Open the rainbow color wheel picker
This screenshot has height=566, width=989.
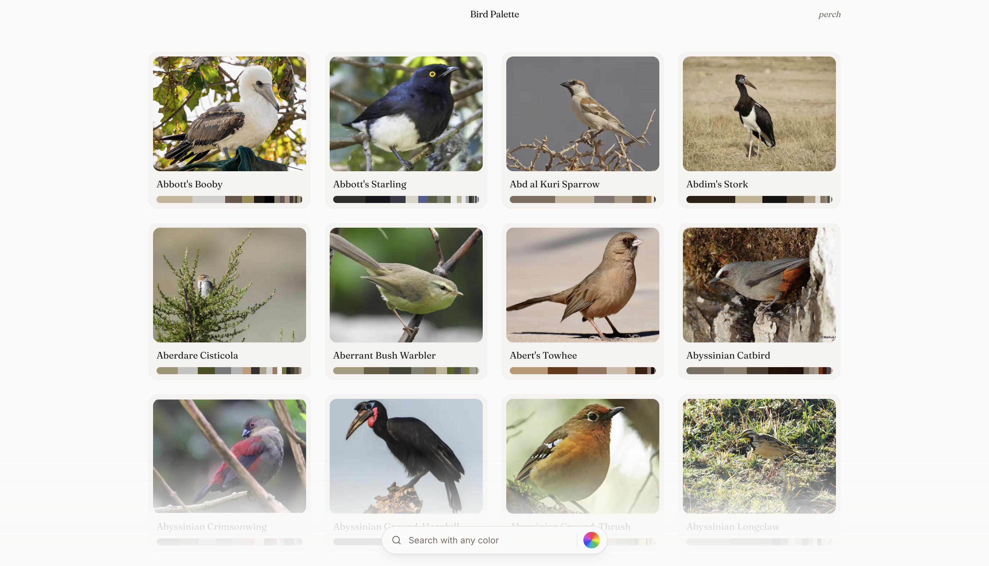coord(592,540)
